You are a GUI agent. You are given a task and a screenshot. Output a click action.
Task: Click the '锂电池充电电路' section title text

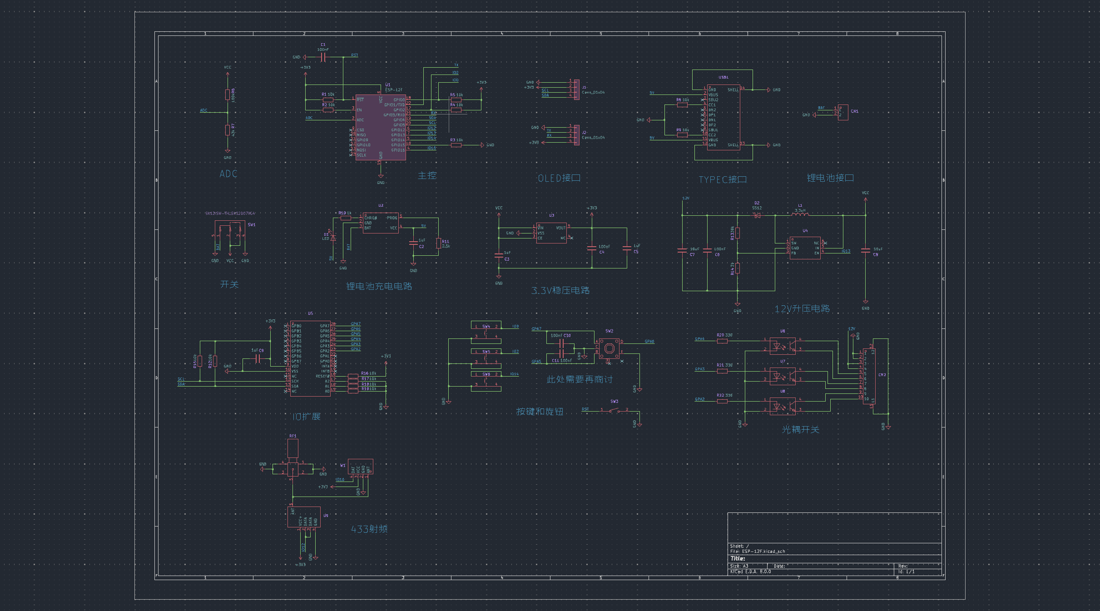(x=379, y=286)
